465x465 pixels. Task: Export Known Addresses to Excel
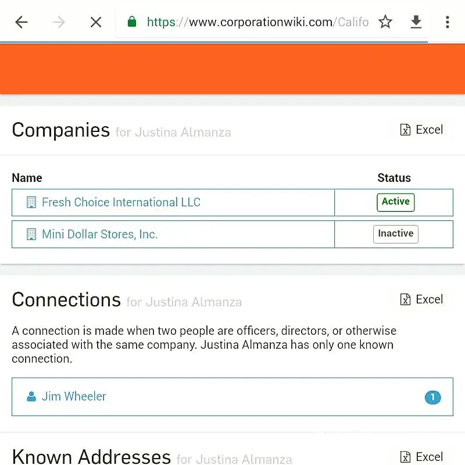coord(422,457)
